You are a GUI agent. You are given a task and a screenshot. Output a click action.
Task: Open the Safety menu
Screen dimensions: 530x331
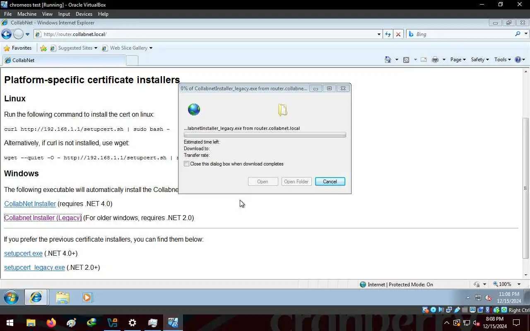point(480,60)
